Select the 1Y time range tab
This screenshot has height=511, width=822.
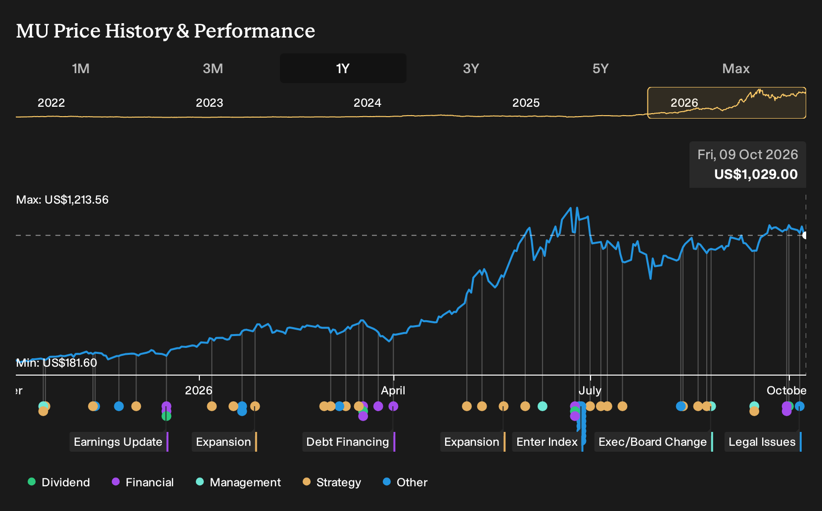343,68
